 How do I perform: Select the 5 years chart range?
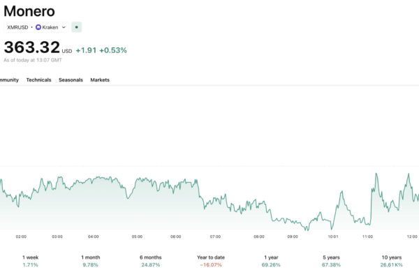pos(330,261)
